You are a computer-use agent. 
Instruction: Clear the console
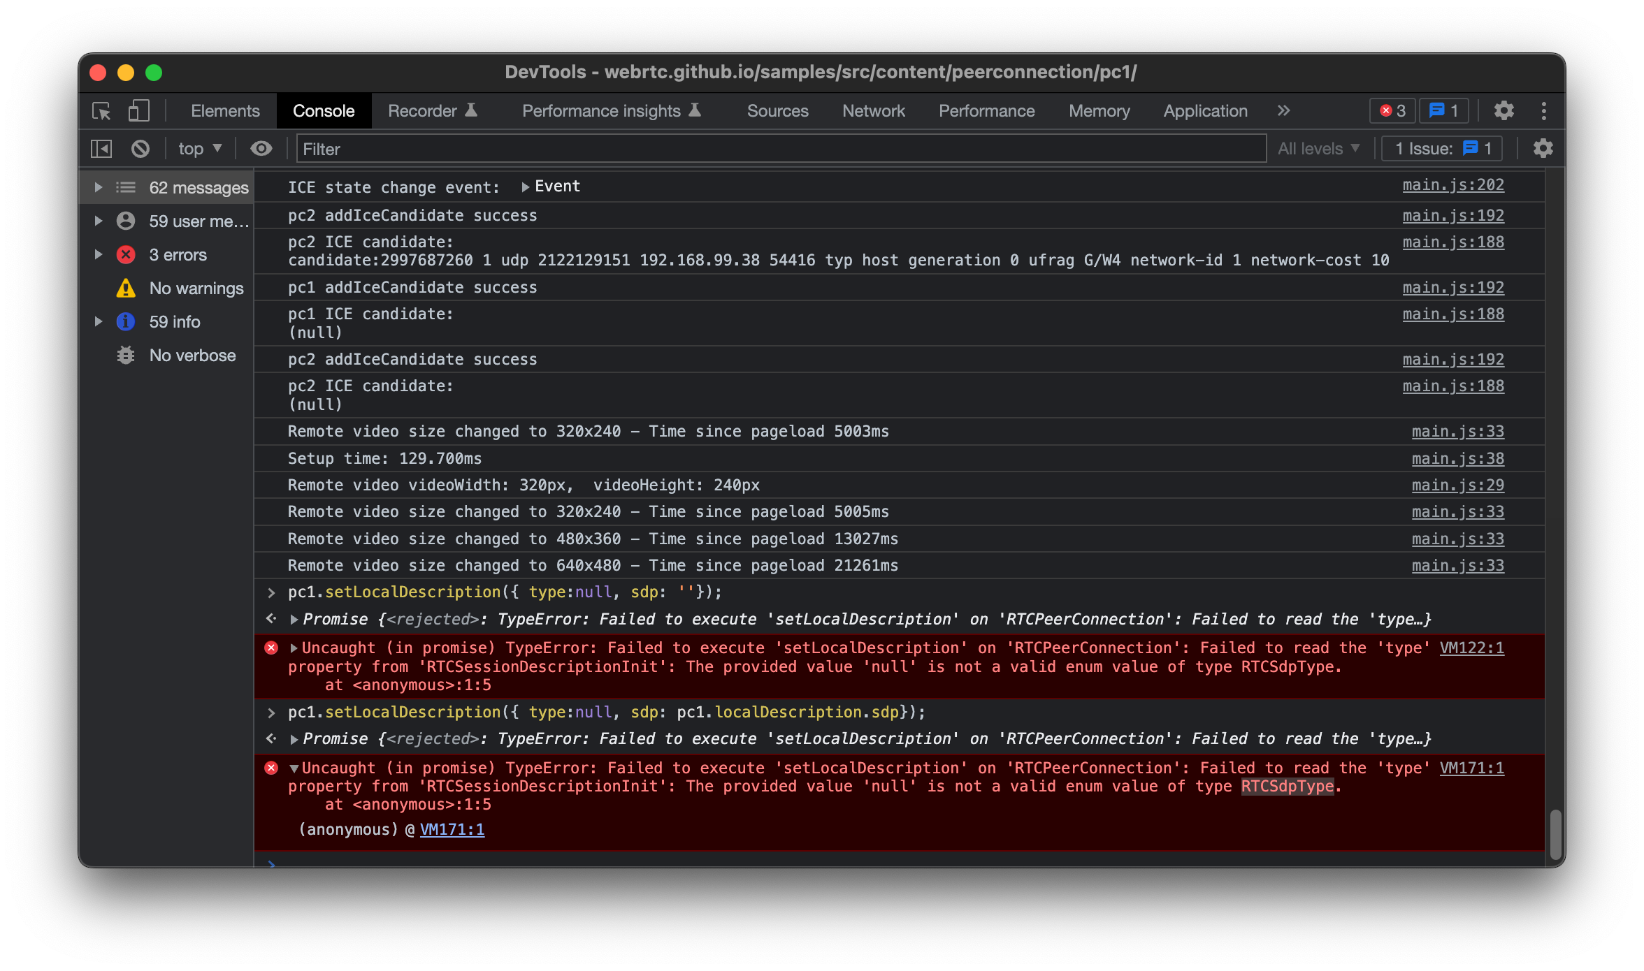coord(140,148)
